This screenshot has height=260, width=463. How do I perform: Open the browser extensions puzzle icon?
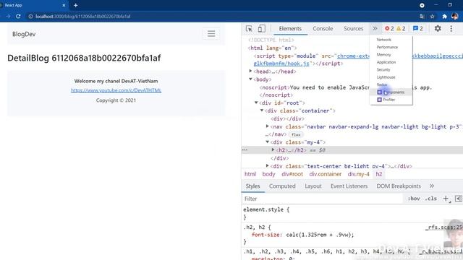coord(444,16)
